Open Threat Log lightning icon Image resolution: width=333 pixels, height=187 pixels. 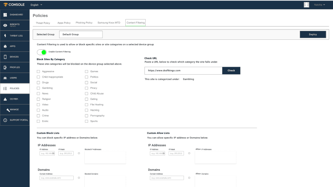point(5,36)
